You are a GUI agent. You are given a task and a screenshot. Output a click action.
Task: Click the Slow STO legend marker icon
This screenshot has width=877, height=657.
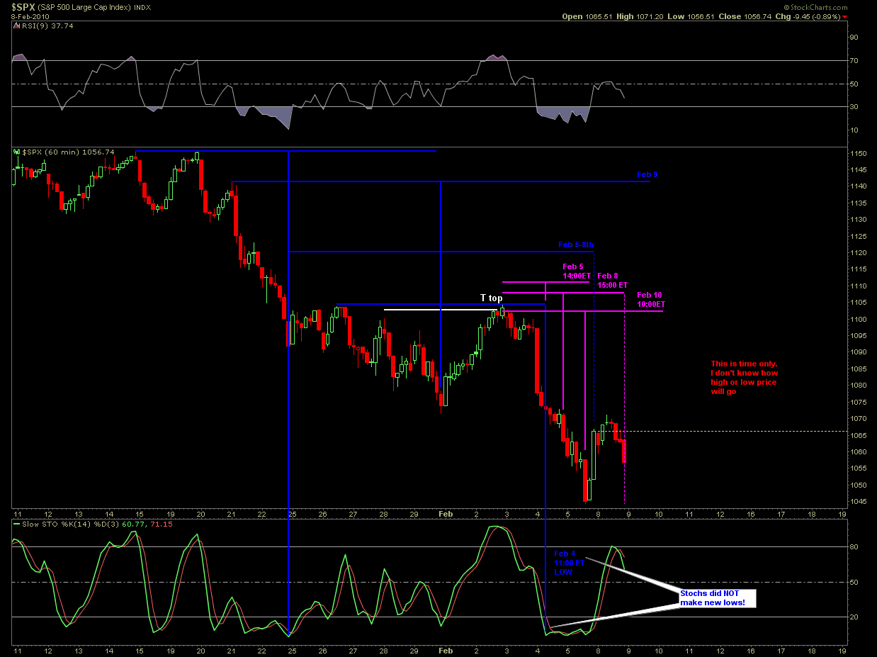click(17, 523)
